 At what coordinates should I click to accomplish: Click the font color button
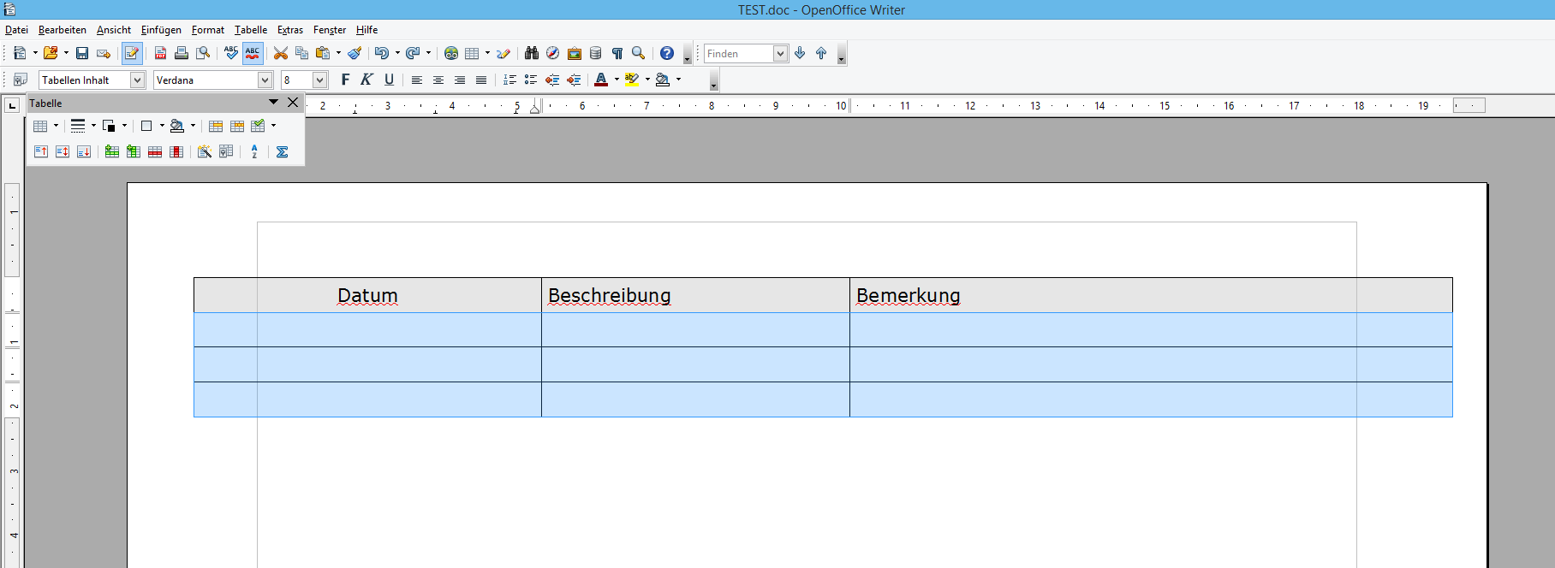click(601, 80)
